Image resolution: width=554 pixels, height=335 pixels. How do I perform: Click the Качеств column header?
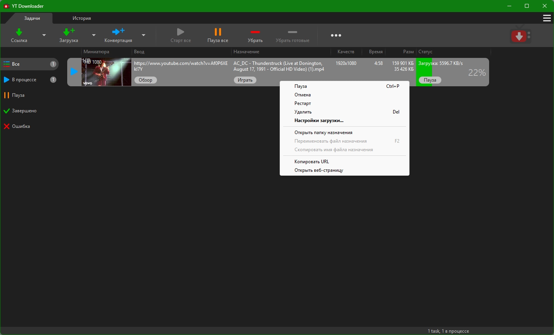point(346,52)
